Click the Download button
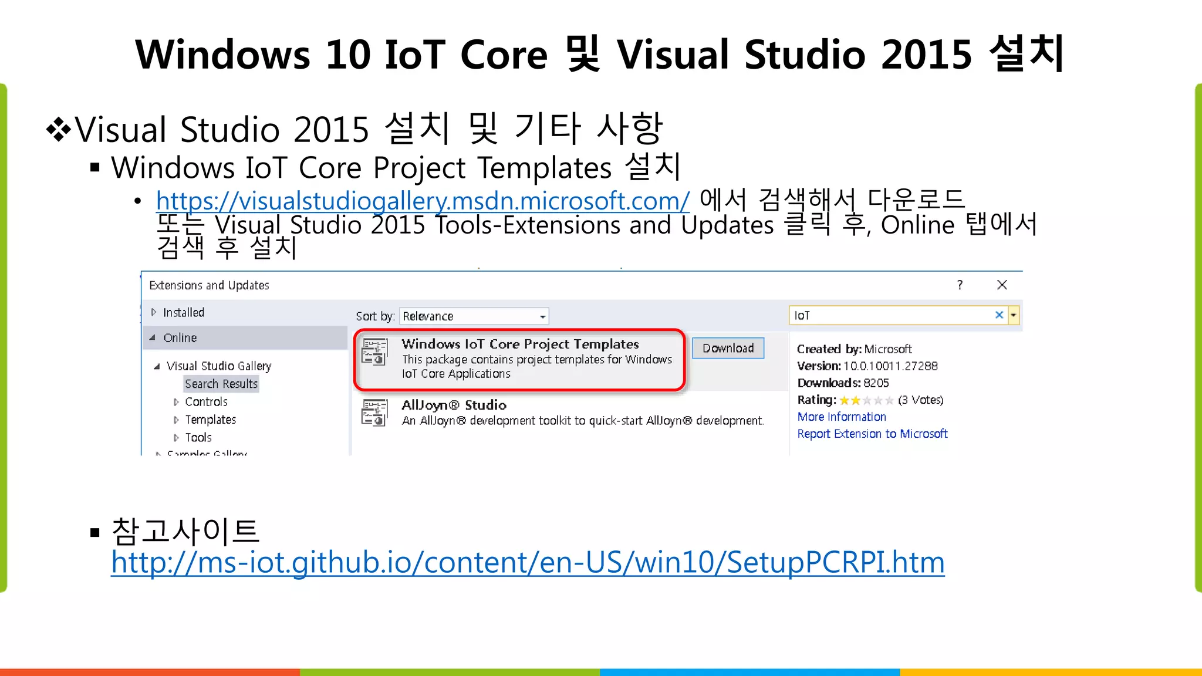This screenshot has width=1202, height=676. 728,348
